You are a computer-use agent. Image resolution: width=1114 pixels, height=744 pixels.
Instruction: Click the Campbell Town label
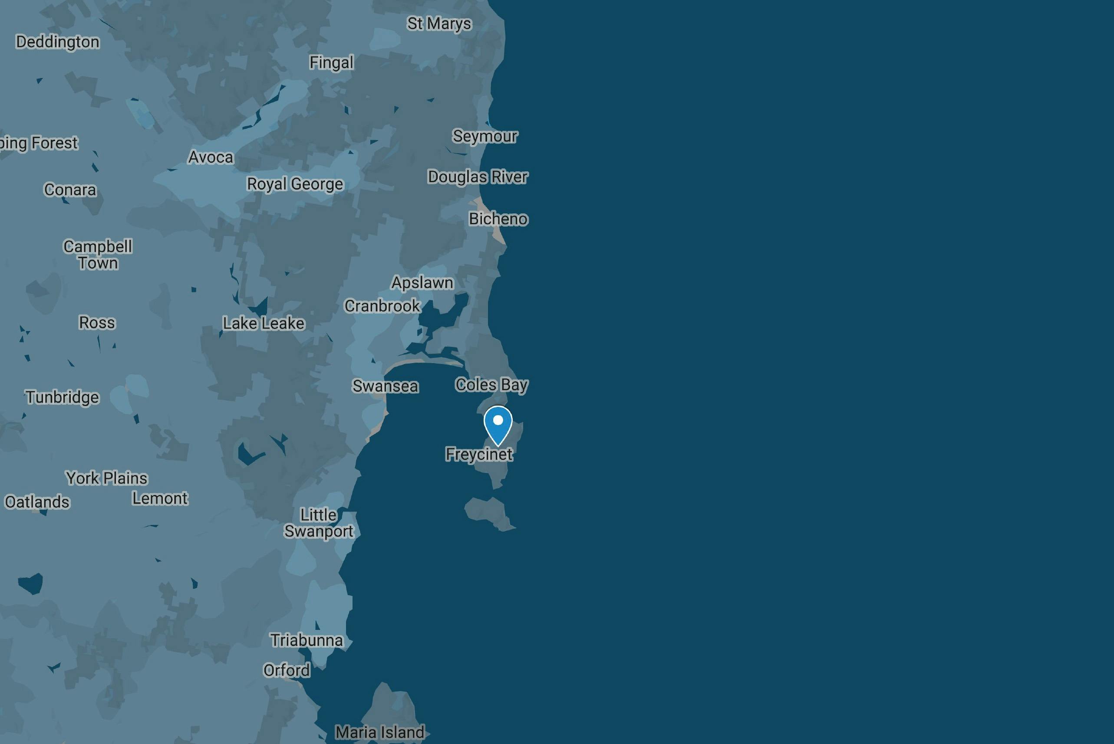(x=98, y=254)
